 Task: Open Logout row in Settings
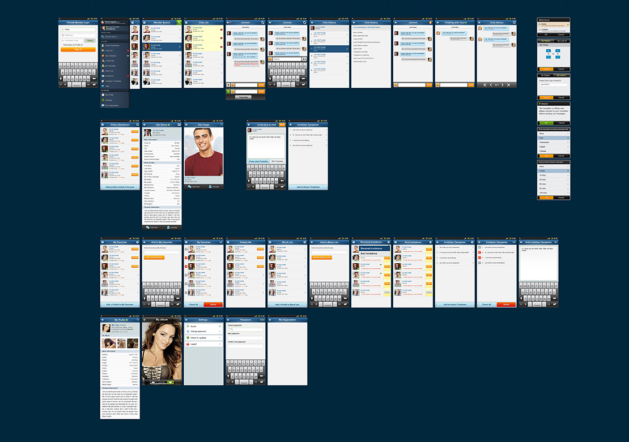203,344
